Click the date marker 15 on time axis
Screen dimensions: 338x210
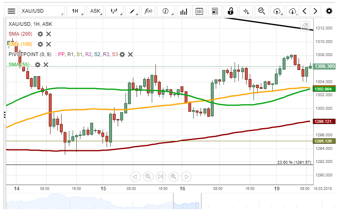(103, 189)
